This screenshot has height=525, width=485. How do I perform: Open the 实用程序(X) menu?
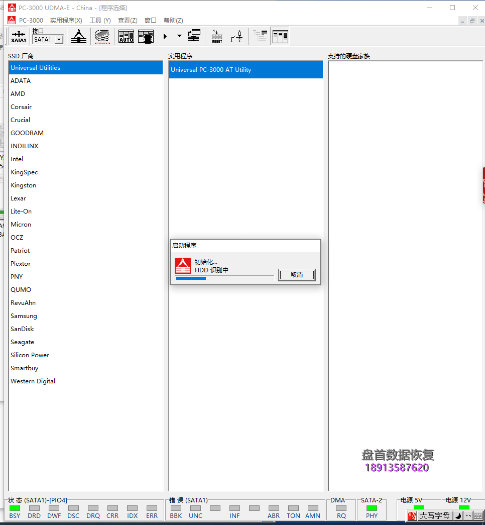[x=66, y=21]
